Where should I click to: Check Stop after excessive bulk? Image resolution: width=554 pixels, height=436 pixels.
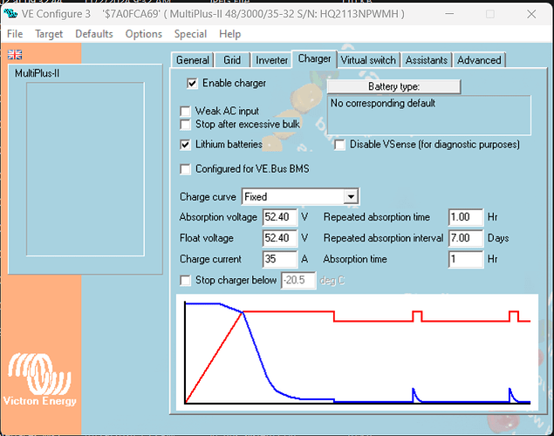coord(185,125)
